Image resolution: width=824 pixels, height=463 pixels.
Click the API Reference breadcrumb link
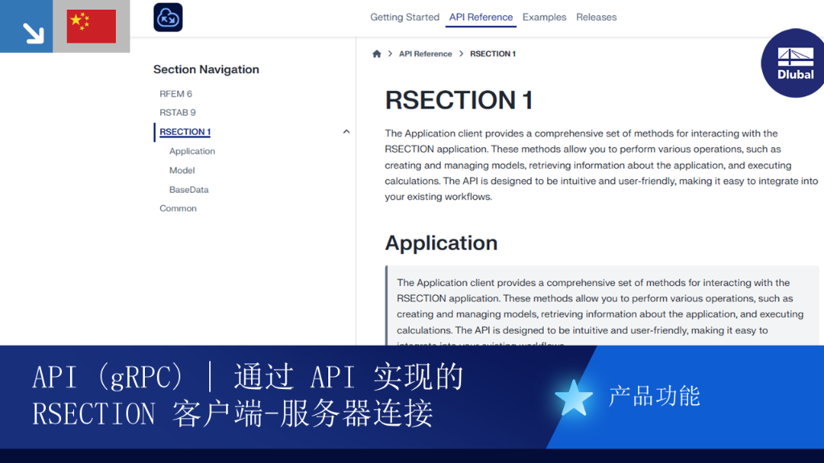click(x=425, y=54)
